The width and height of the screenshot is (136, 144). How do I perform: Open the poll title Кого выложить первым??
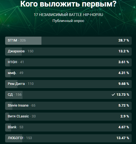68,4
